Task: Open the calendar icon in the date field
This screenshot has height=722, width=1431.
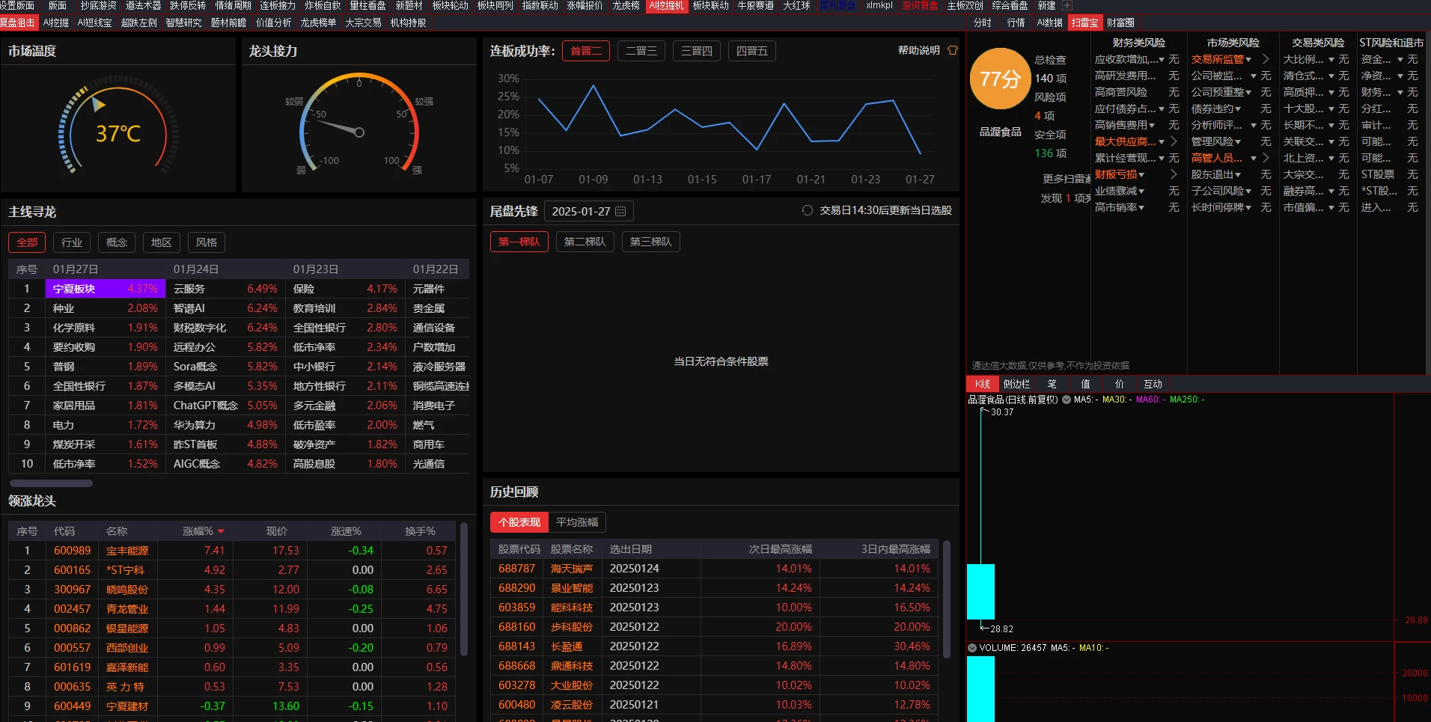Action: (620, 211)
